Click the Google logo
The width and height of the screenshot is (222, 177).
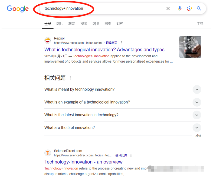(x=17, y=9)
